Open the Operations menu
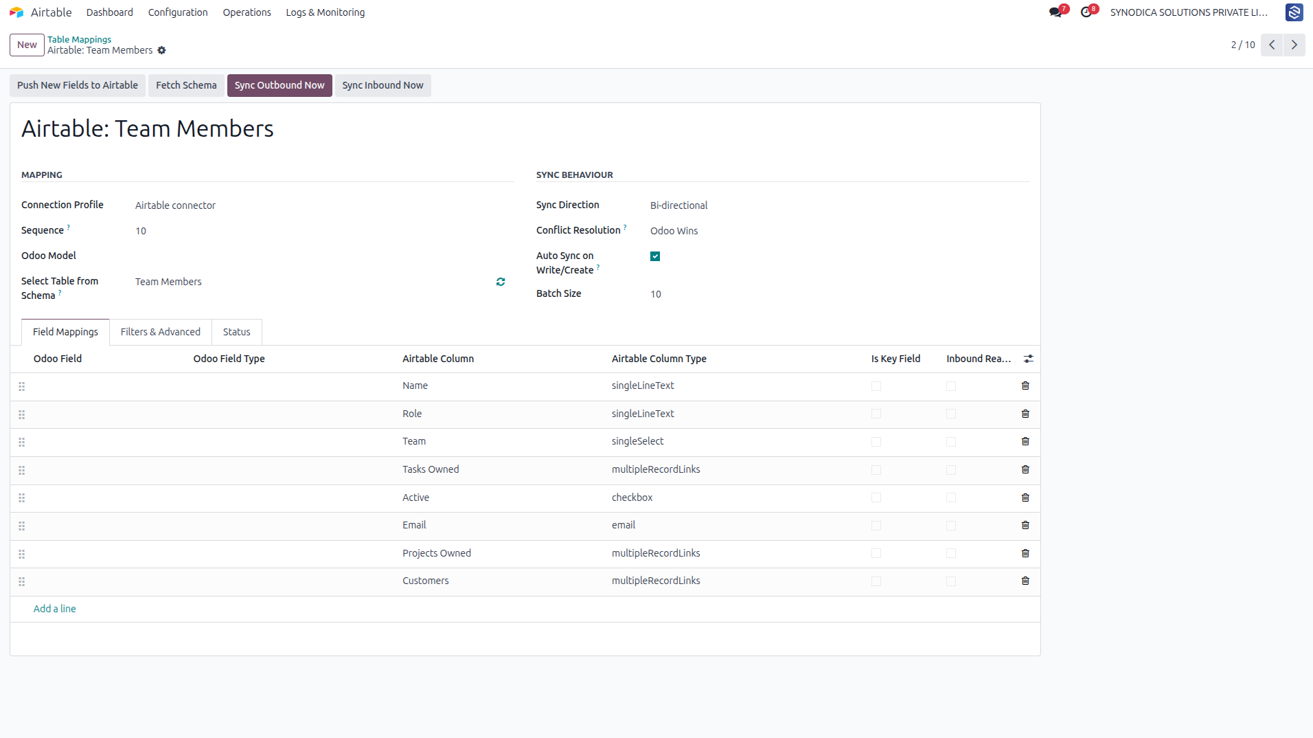The image size is (1313, 738). (247, 12)
